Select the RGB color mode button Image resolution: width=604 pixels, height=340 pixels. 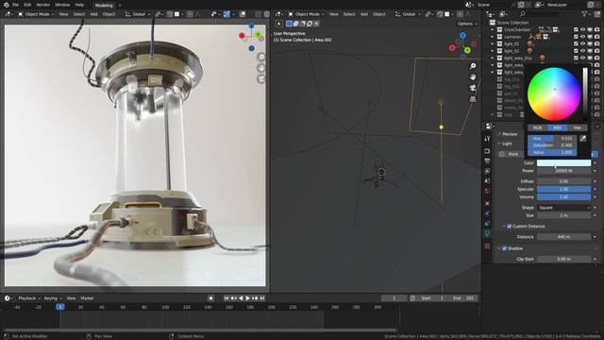537,127
